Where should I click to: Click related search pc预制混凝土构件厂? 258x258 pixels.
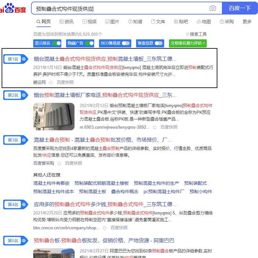click(x=164, y=192)
